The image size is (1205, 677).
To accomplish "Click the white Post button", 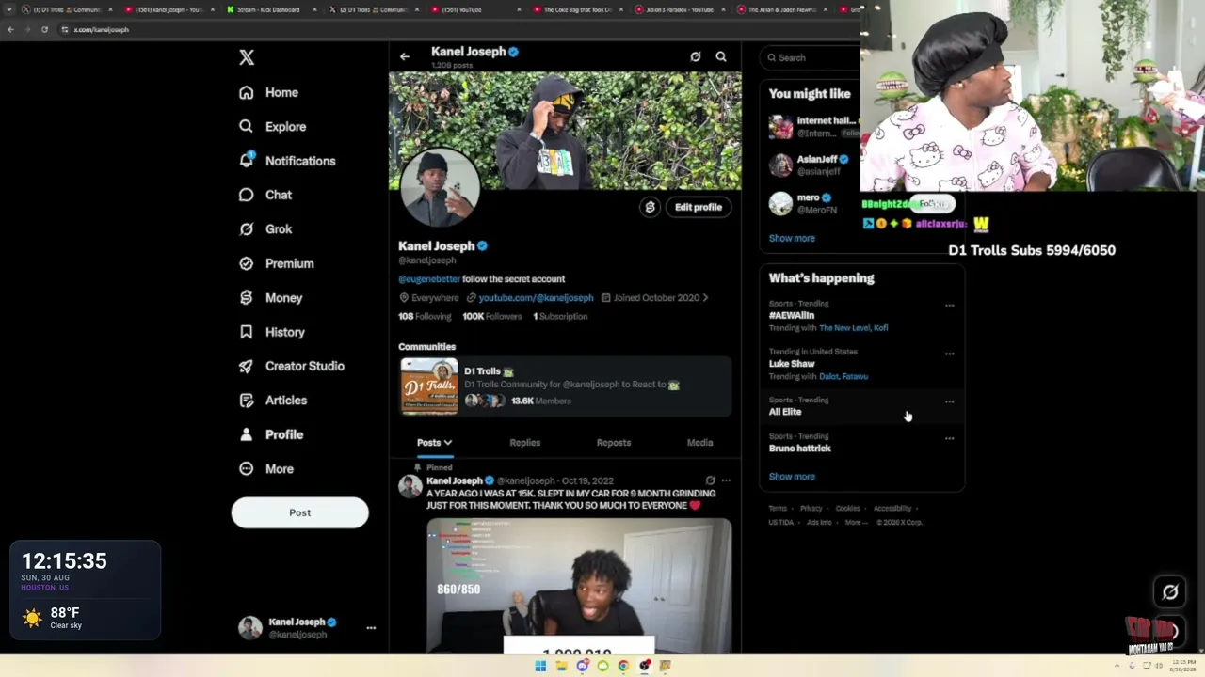I will (x=299, y=512).
